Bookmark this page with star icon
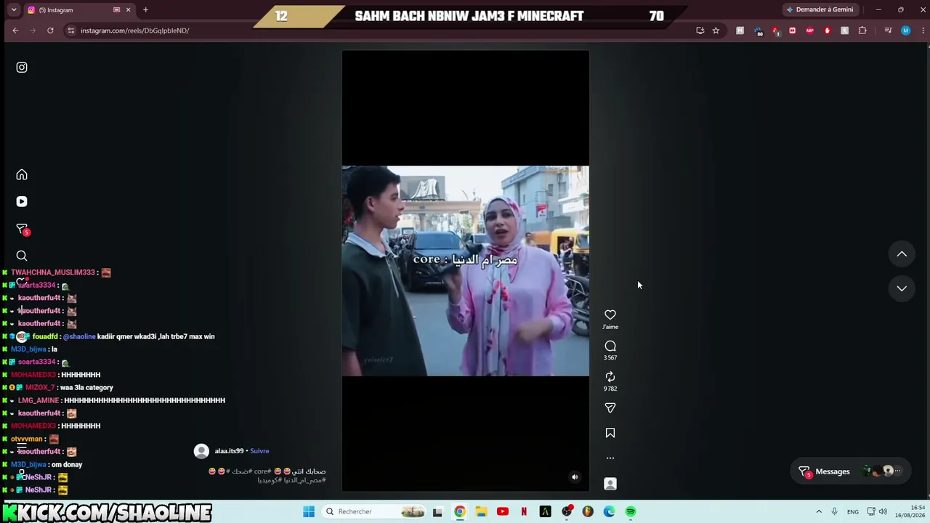Viewport: 930px width, 523px height. point(716,31)
